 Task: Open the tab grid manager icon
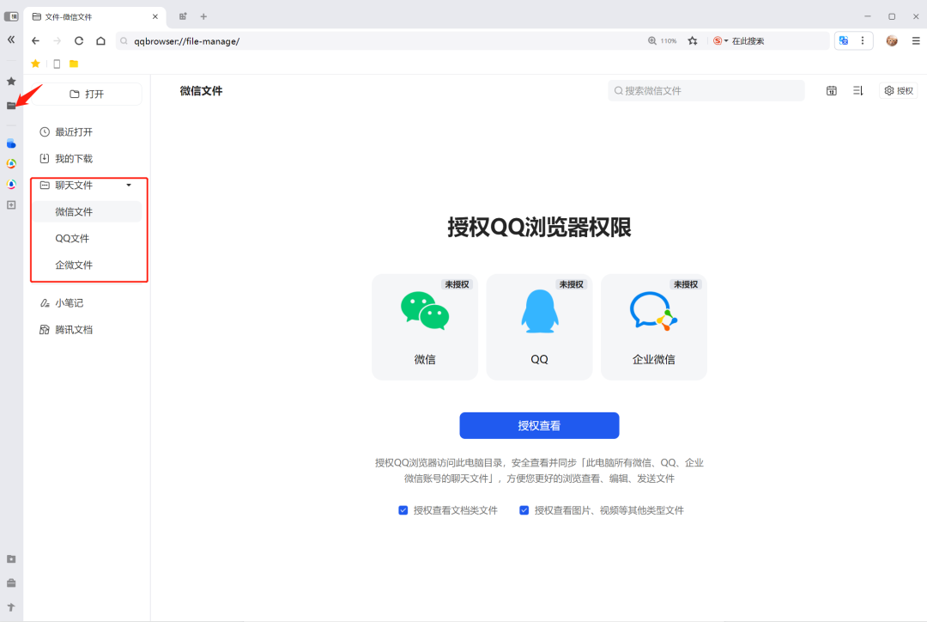coord(183,16)
